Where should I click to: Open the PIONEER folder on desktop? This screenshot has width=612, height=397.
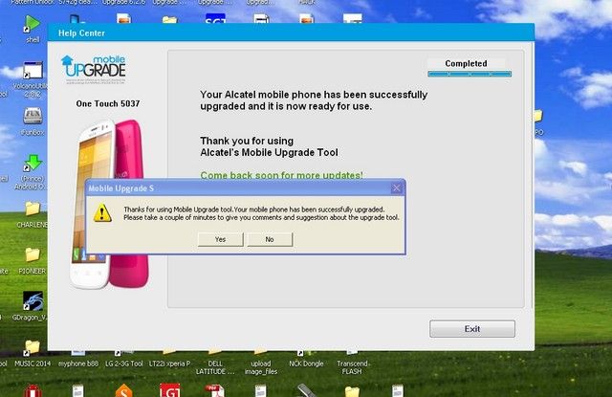pyautogui.click(x=32, y=254)
